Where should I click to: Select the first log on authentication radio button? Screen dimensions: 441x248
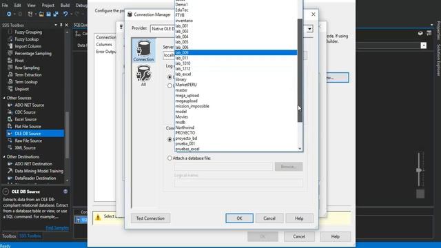[170, 76]
